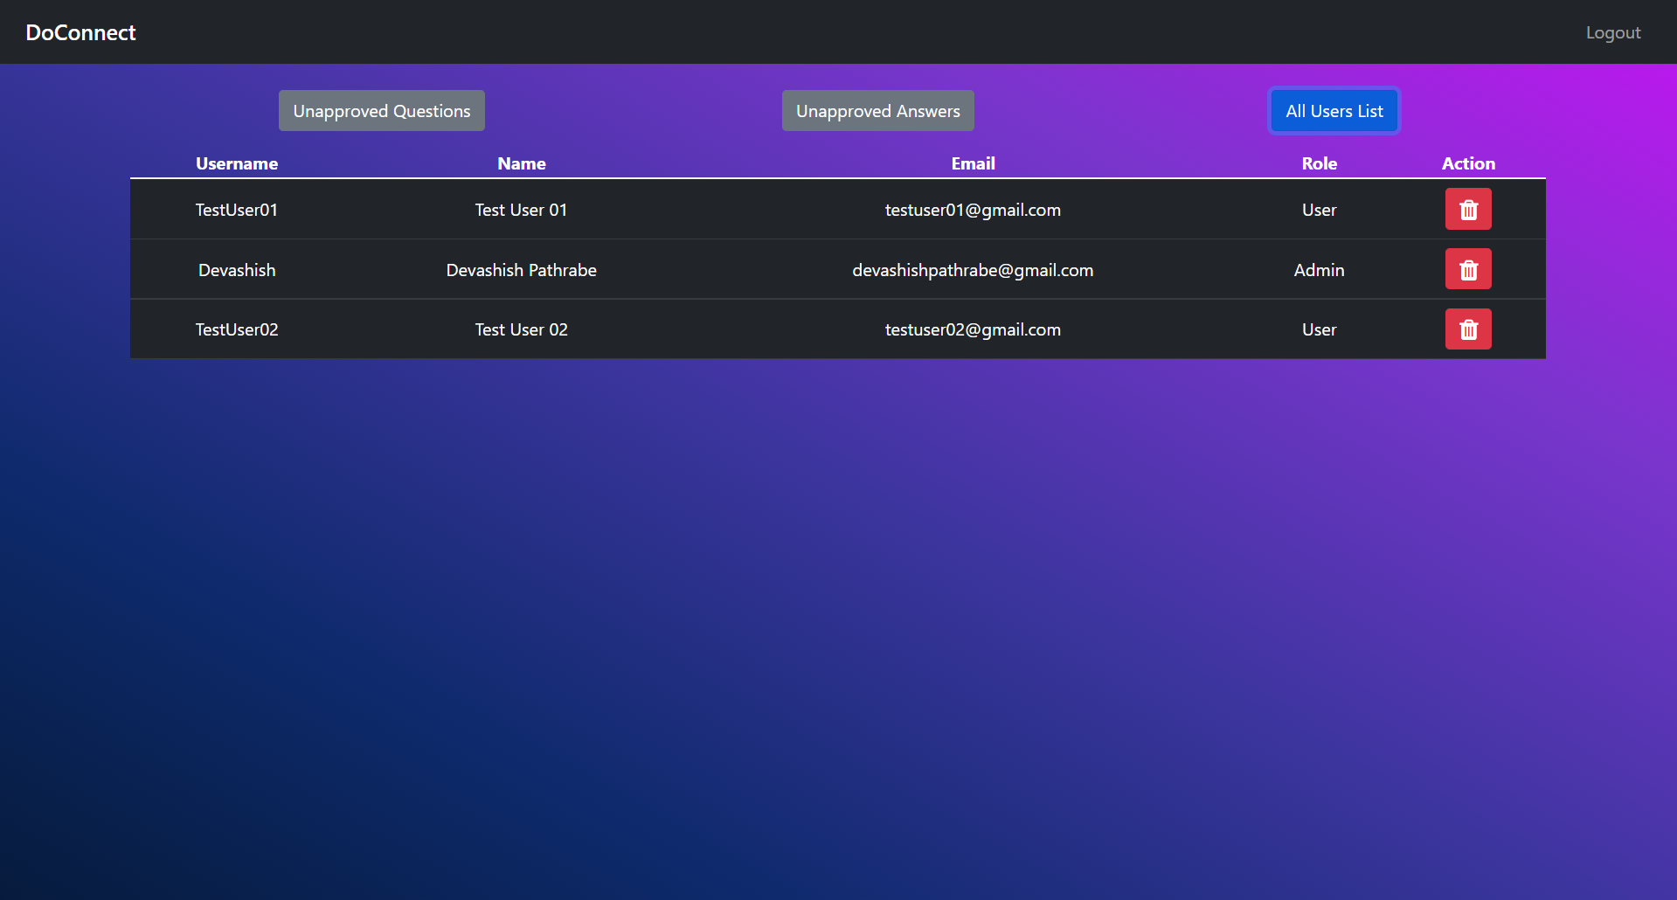Image resolution: width=1677 pixels, height=900 pixels.
Task: Click the User role for TestUser02
Action: tap(1320, 329)
